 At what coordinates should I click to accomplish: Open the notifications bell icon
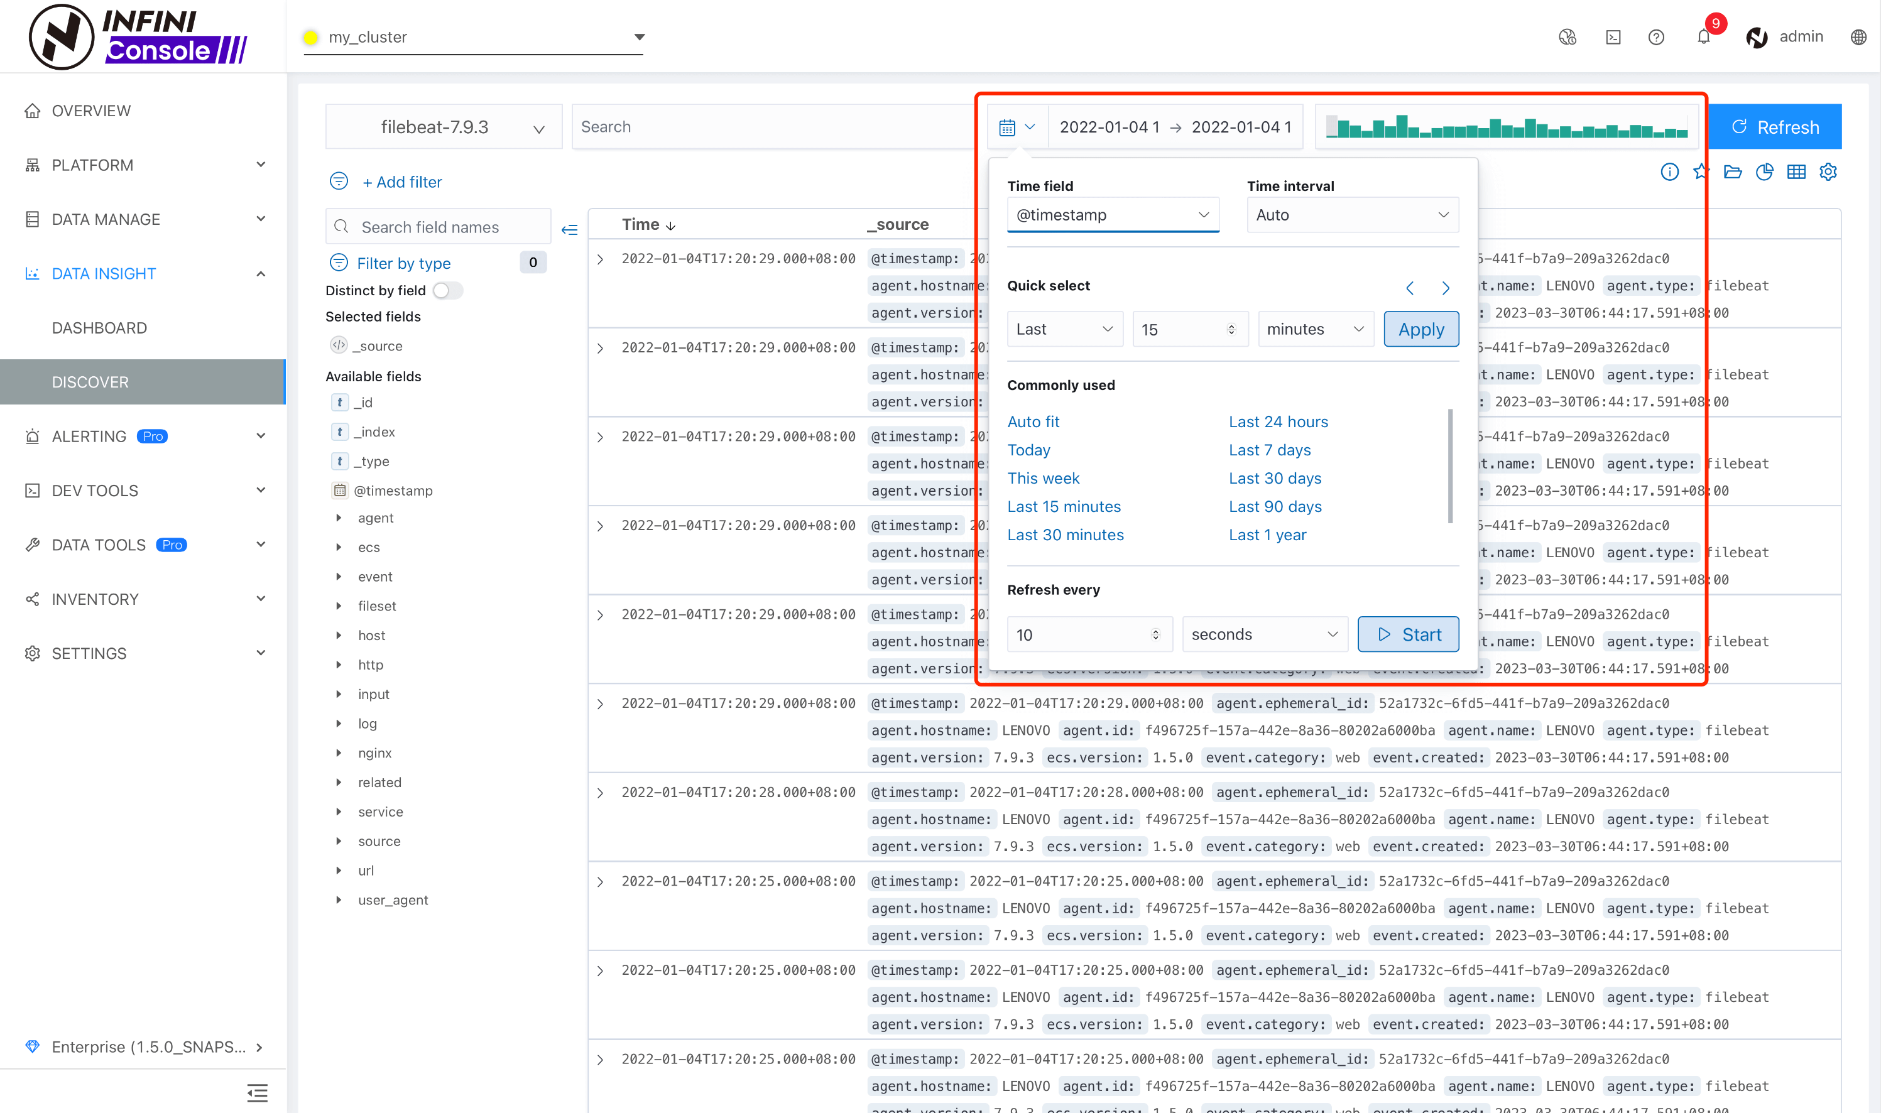point(1703,38)
